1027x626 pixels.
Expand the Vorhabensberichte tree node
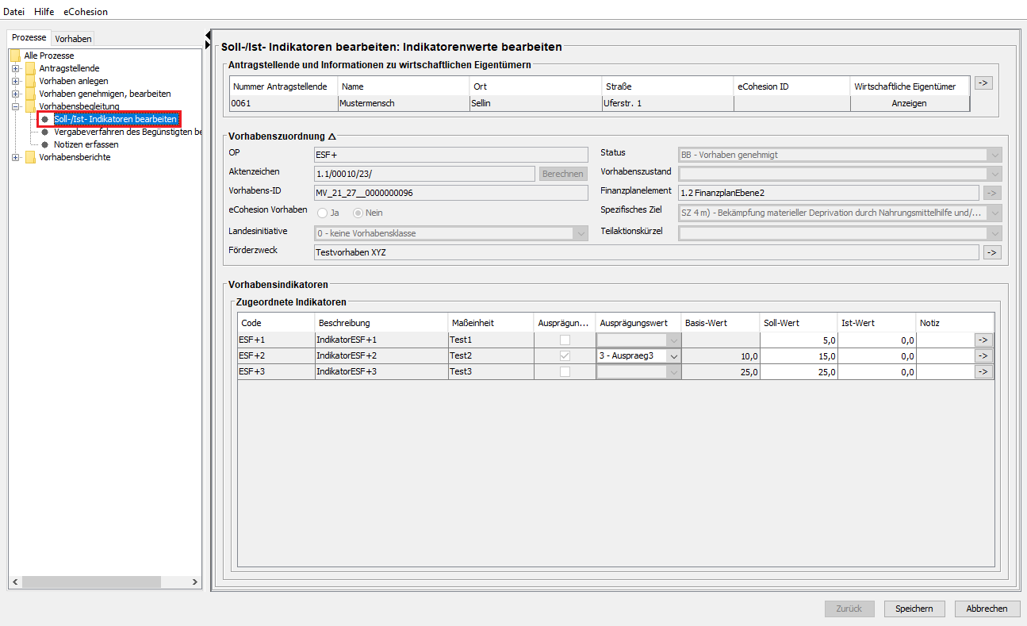(x=15, y=157)
